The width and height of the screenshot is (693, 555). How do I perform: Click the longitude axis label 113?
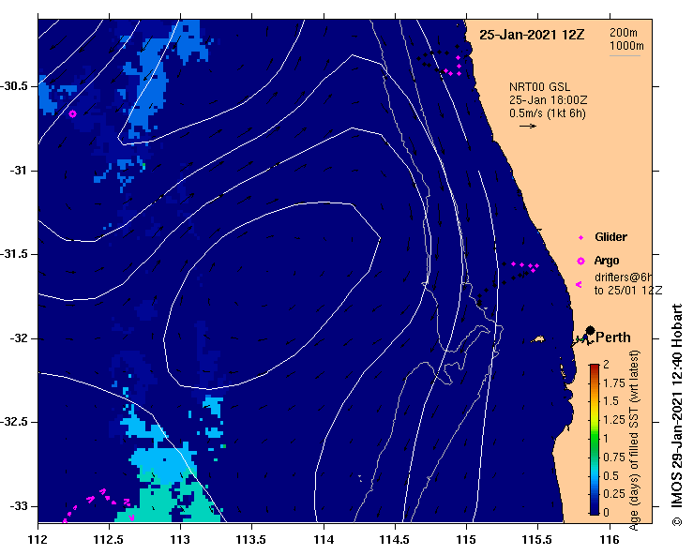[x=180, y=540]
